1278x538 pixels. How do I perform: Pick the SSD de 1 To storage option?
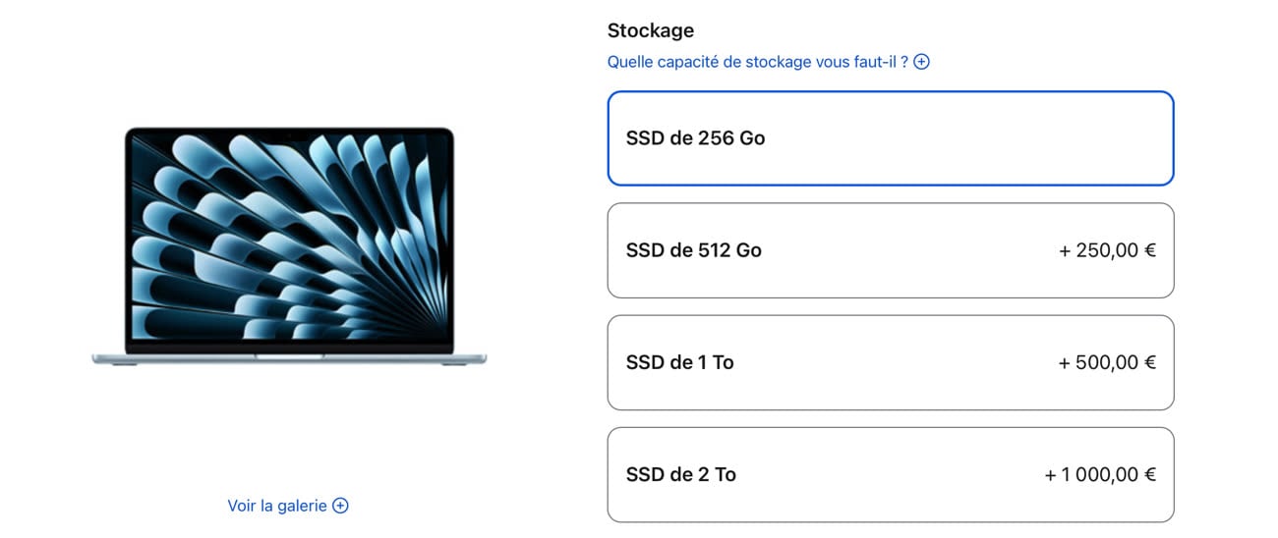pos(890,362)
